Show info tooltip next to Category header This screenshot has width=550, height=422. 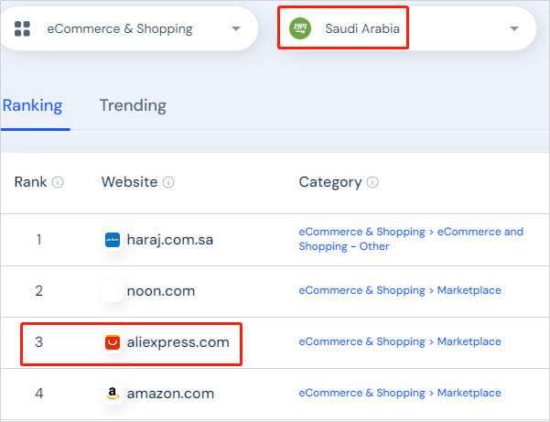pyautogui.click(x=372, y=182)
